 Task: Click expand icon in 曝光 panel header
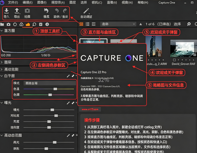pyautogui.click(x=73, y=103)
